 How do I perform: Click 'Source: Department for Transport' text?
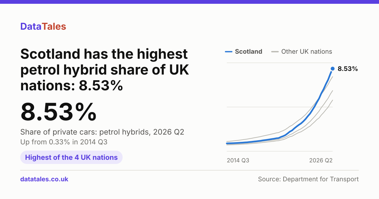[308, 179]
